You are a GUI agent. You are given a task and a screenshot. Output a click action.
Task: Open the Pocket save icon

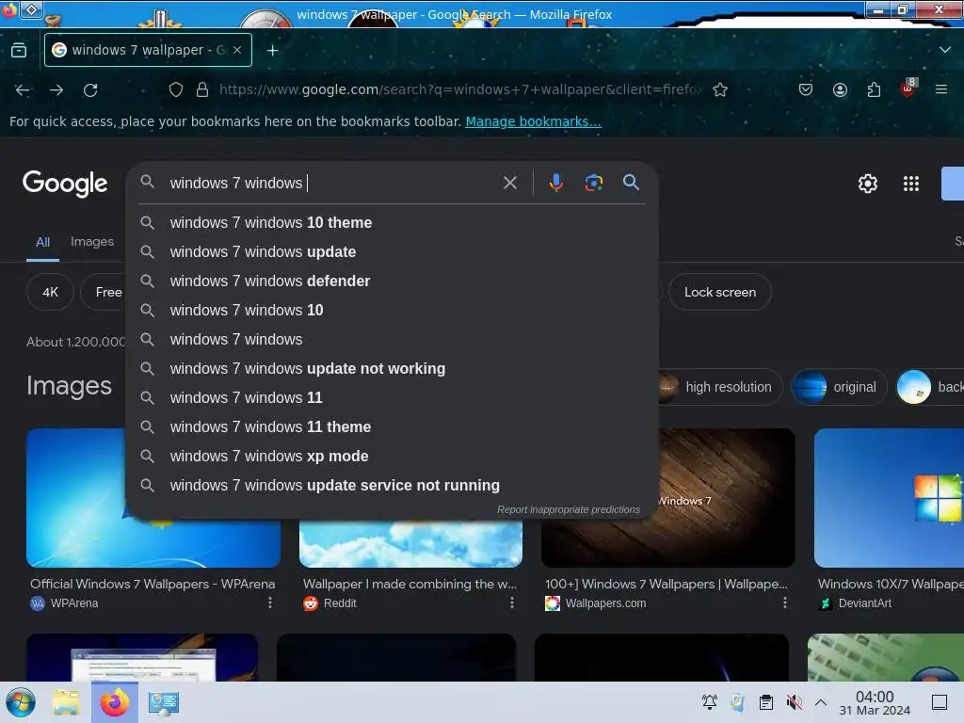[806, 89]
